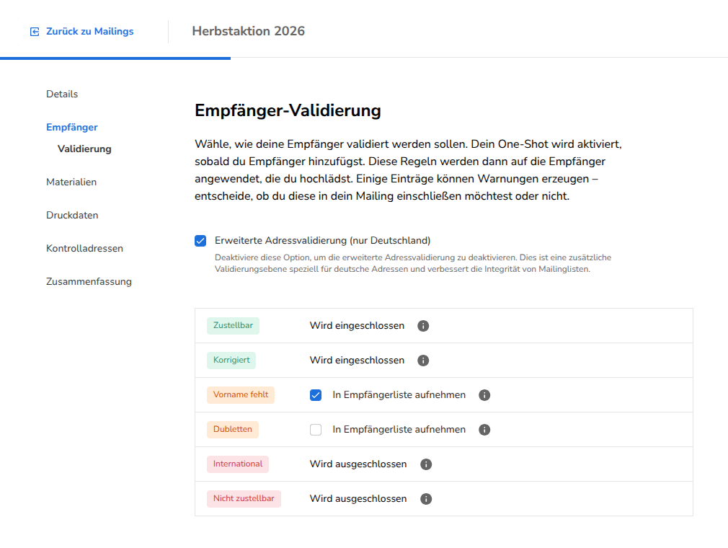This screenshot has width=728, height=548.
Task: Click the Korrigiert status badge
Action: 231,360
